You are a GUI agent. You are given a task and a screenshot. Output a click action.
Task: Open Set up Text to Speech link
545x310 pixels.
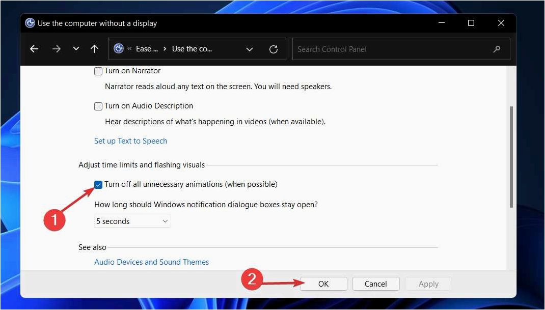tap(131, 141)
